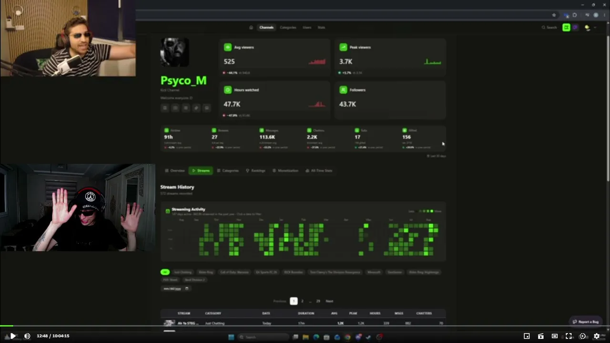Click the Chatters stat icon above 2.2K

pyautogui.click(x=309, y=130)
